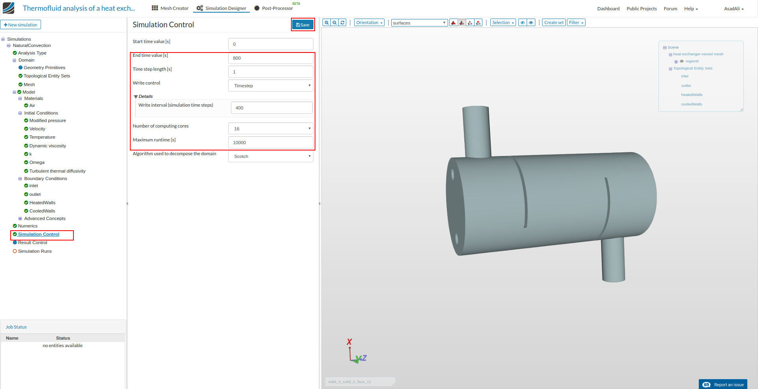Click the hide selection crossed-eye icon

point(523,23)
